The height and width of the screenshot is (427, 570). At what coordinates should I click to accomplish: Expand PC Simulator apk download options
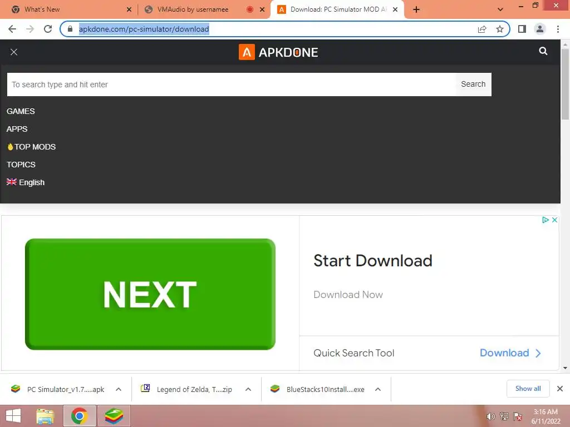[119, 389]
